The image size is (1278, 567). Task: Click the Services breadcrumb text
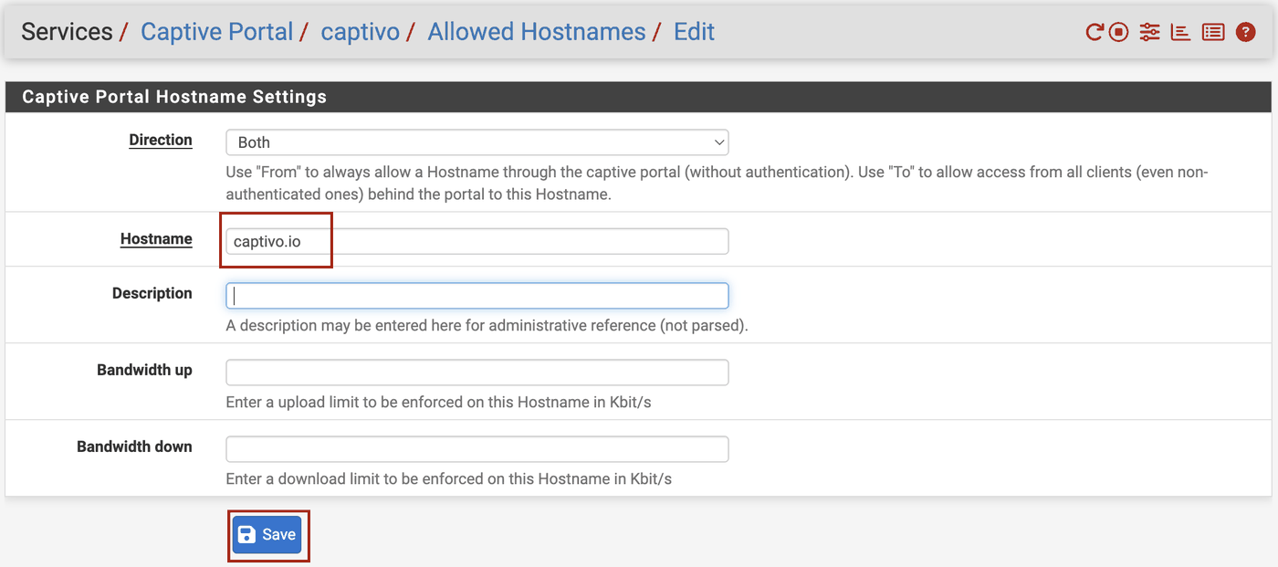tap(67, 32)
